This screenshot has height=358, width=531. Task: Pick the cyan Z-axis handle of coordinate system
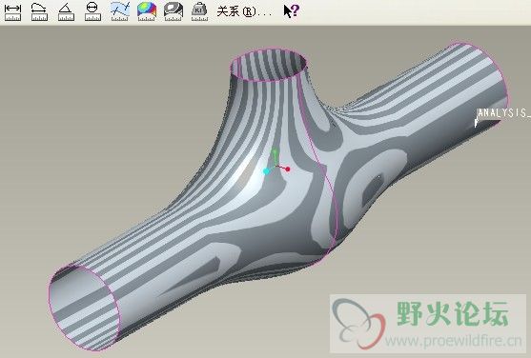point(267,171)
